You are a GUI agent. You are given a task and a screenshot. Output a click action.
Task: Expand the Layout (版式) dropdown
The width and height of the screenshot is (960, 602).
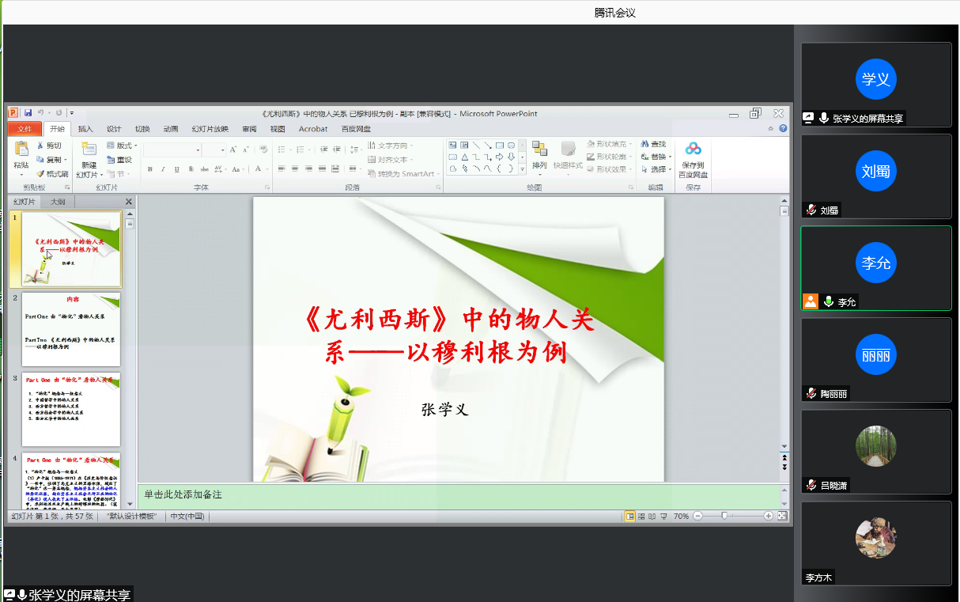[x=121, y=146]
